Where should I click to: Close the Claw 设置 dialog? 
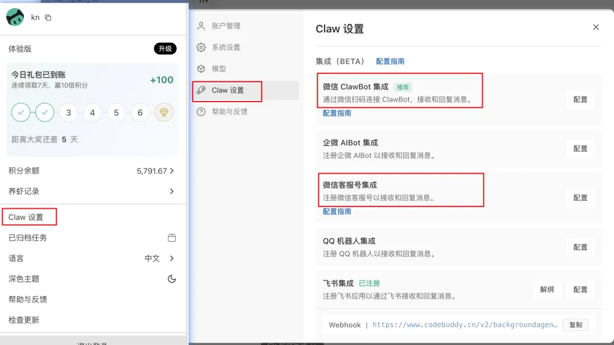tap(596, 27)
